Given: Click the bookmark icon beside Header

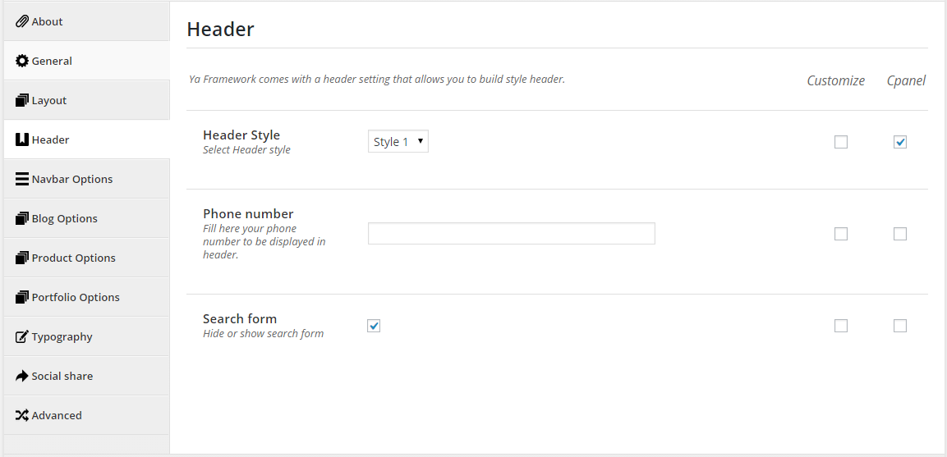Looking at the screenshot, I should (x=21, y=139).
